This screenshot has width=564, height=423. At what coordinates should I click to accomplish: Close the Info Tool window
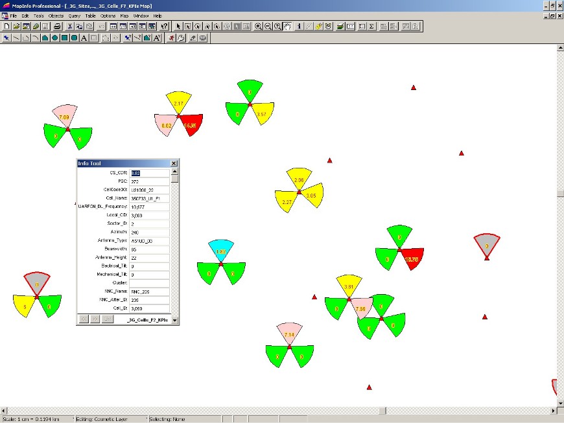point(174,164)
